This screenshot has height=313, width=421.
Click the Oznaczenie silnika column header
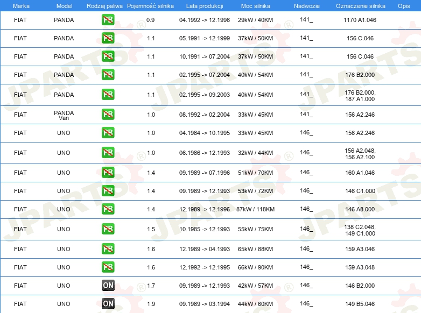coord(360,6)
